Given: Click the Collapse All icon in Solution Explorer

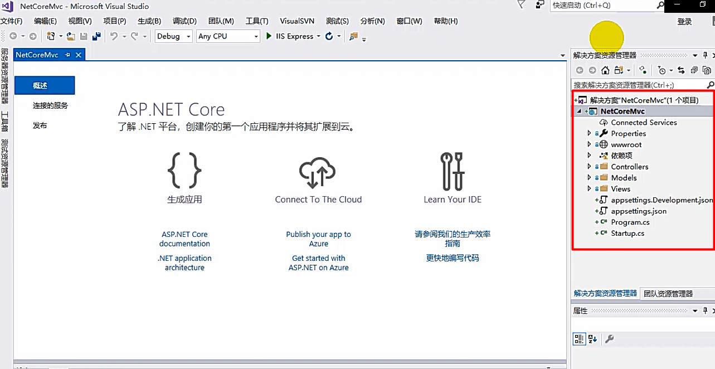Looking at the screenshot, I should 694,70.
